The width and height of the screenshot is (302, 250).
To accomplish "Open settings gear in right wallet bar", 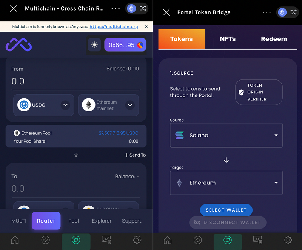I will click(x=288, y=240).
